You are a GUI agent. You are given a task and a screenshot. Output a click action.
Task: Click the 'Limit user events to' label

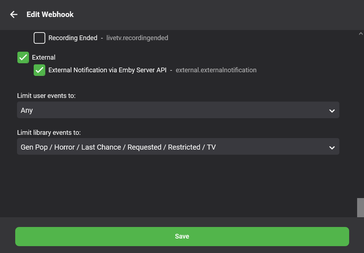[46, 96]
